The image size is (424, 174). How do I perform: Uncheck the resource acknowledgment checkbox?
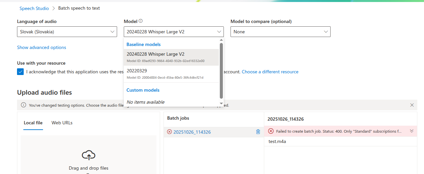pos(20,72)
